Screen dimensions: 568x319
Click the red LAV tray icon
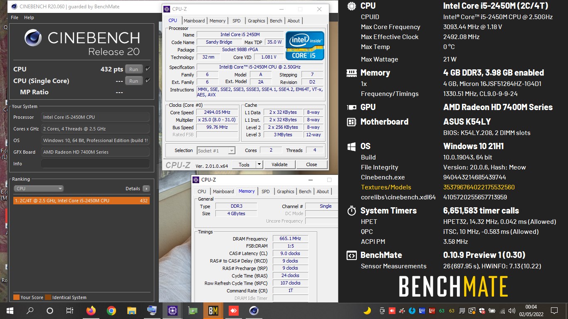432,310
